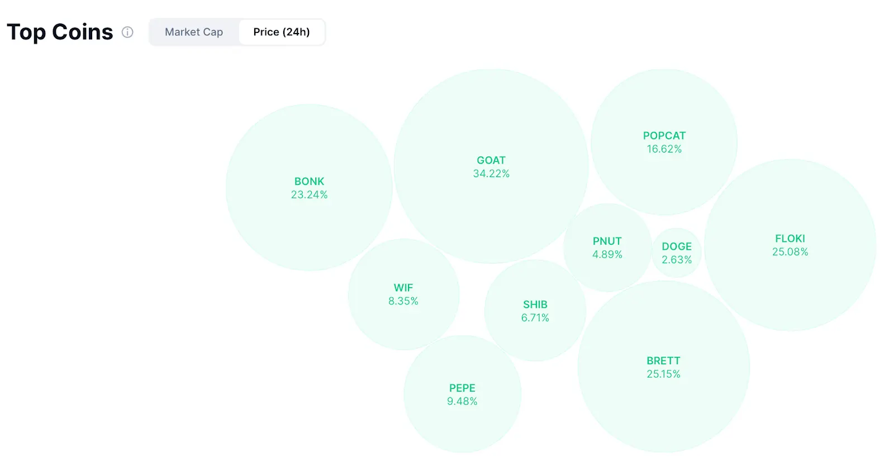Click the 16.62% change under POPCAT

[x=664, y=149]
